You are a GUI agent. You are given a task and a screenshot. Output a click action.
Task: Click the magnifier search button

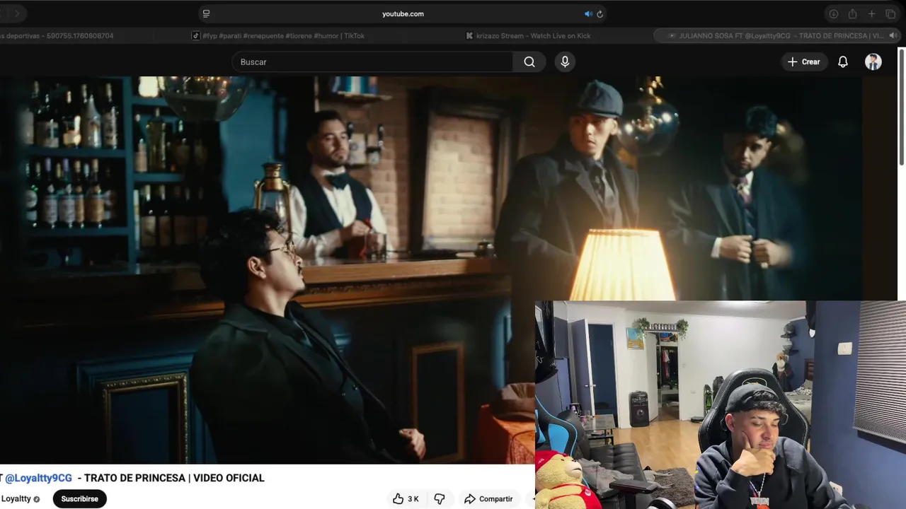(529, 62)
